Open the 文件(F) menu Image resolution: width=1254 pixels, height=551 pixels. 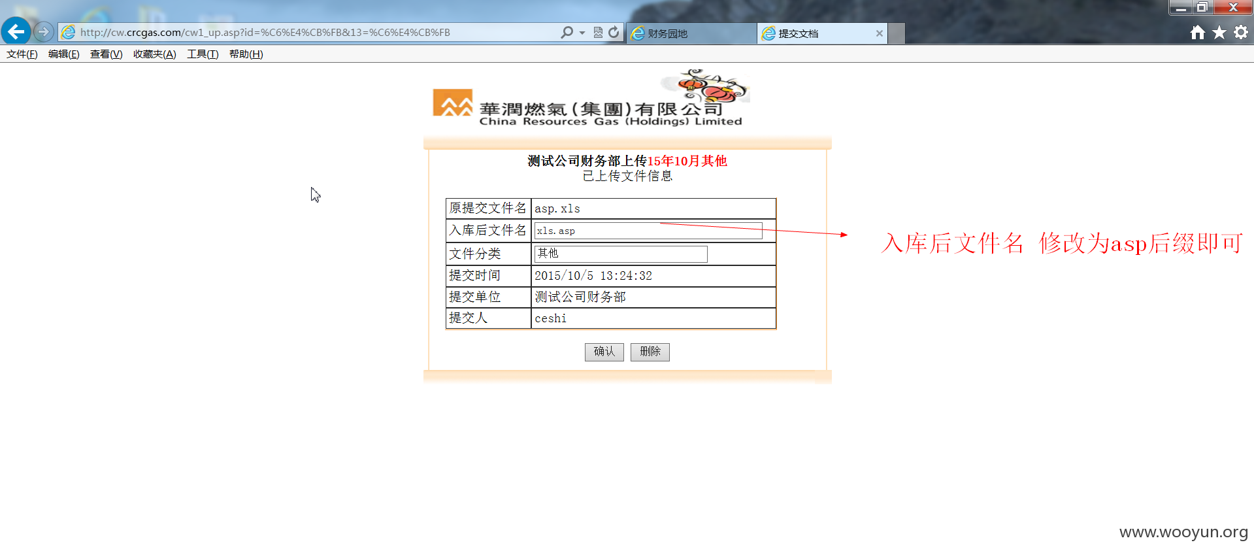22,54
